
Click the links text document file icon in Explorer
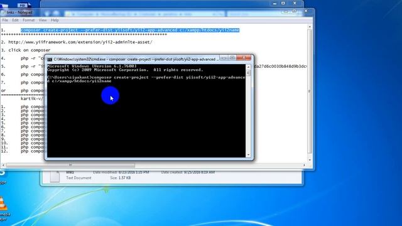pyautogui.click(x=55, y=176)
